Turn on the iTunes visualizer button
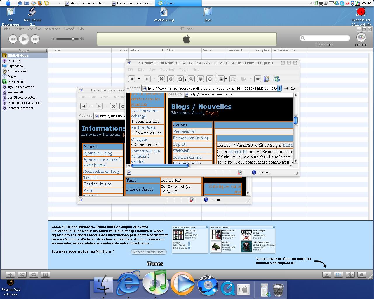The width and height of the screenshot is (374, 299). pos(350,274)
